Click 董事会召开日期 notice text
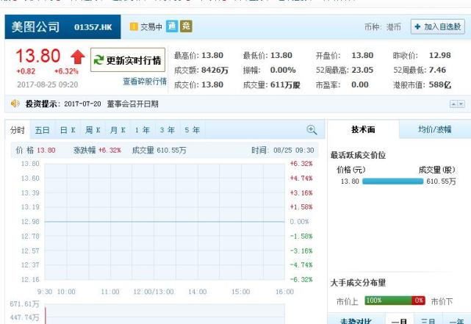Screen dimensions: 471x324 132,104
